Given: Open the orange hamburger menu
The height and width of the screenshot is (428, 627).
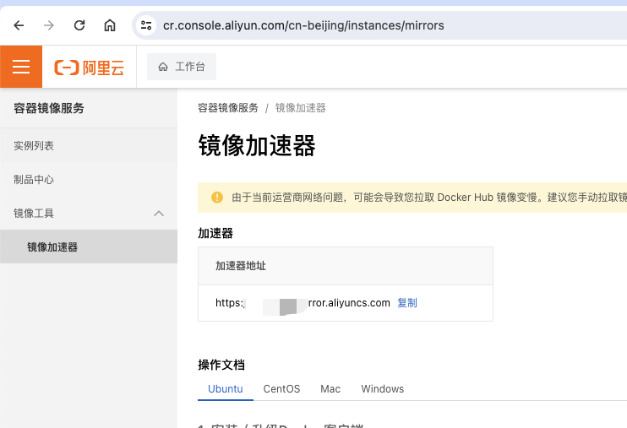Looking at the screenshot, I should point(21,67).
